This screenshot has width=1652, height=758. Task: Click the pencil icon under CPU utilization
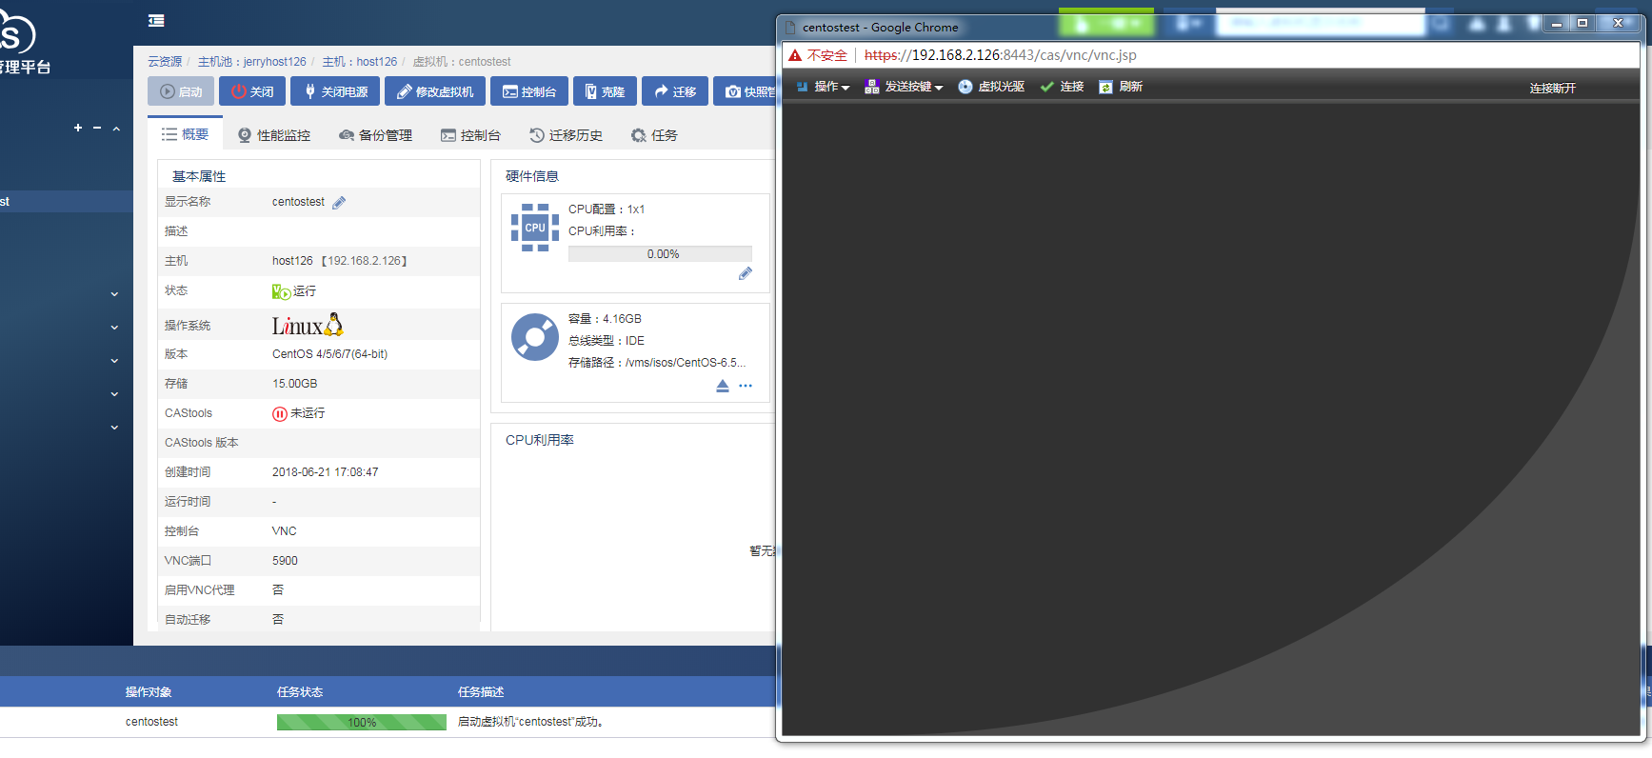(x=746, y=274)
